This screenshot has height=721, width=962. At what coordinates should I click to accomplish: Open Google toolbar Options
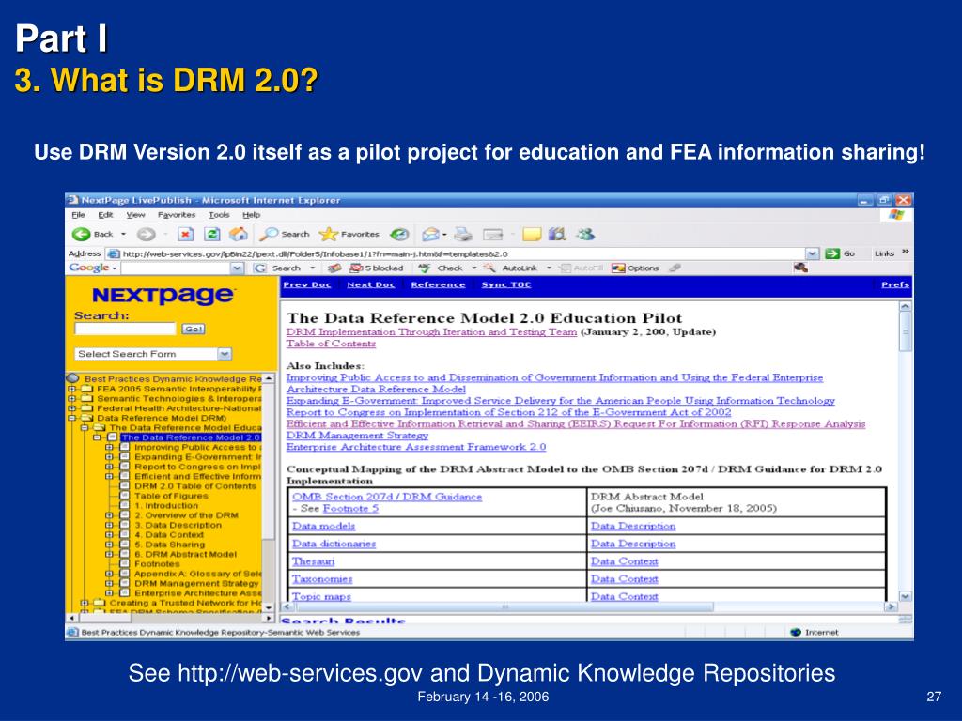(x=635, y=268)
